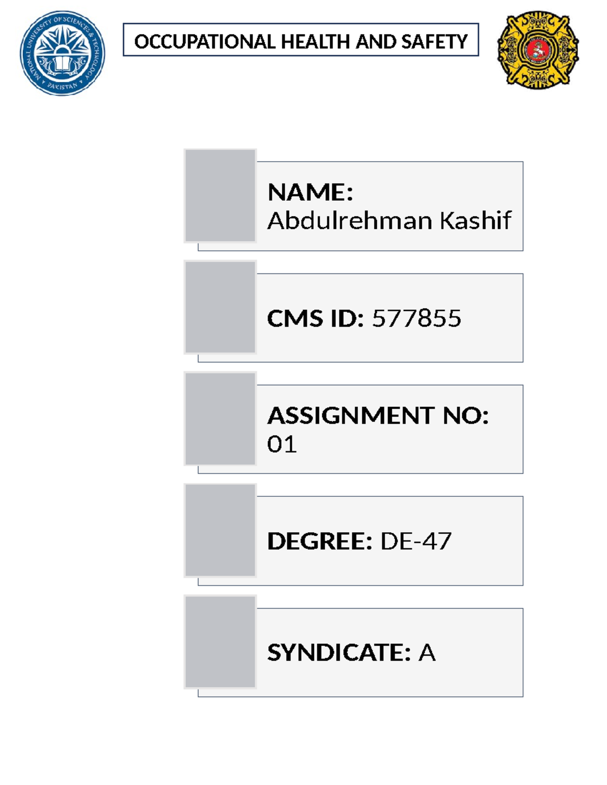
Task: Click the assignment number 01
Action: click(282, 444)
